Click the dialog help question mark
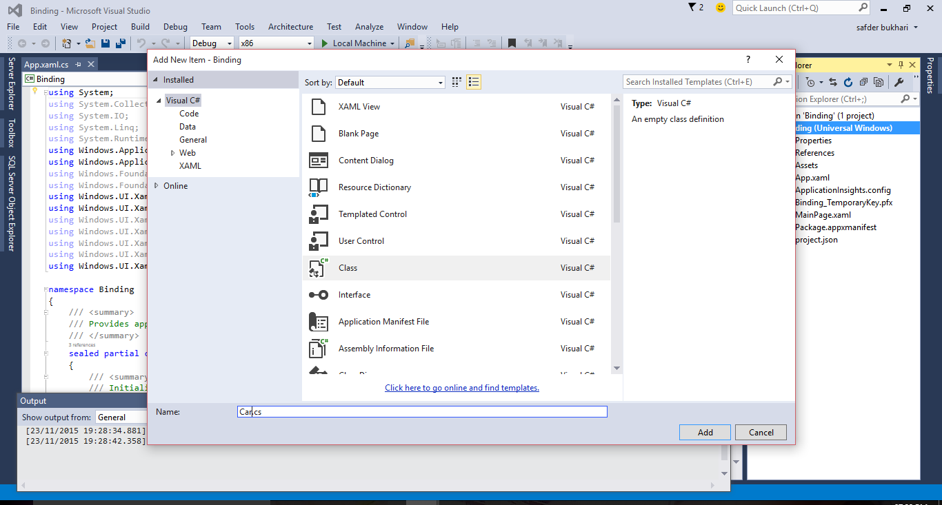942x505 pixels. 748,60
